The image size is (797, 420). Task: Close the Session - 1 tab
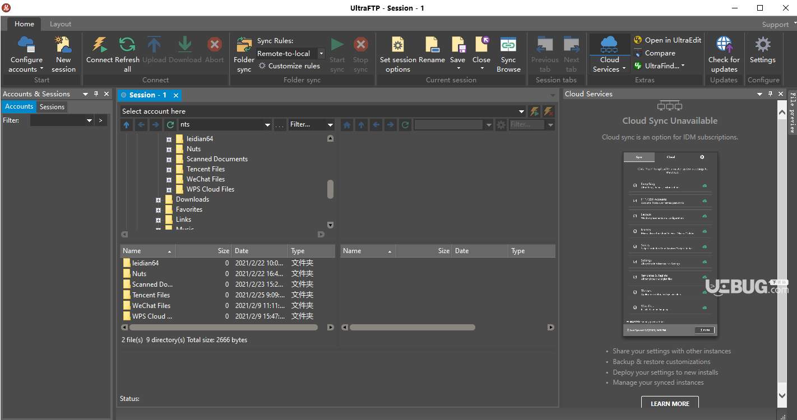pos(176,95)
